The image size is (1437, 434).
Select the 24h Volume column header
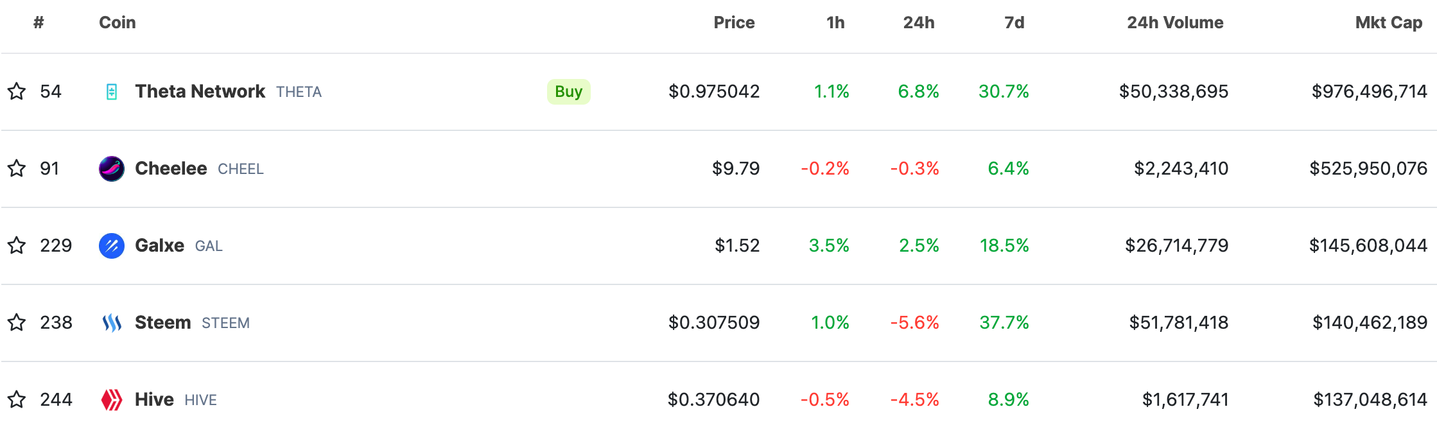pos(1174,22)
